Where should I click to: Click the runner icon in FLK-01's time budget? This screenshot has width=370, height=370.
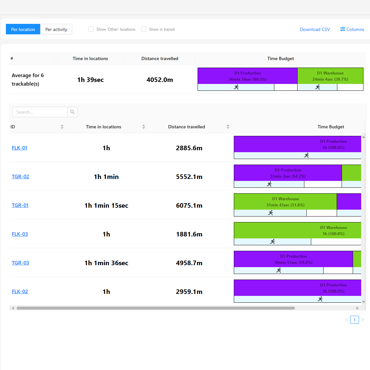click(306, 155)
